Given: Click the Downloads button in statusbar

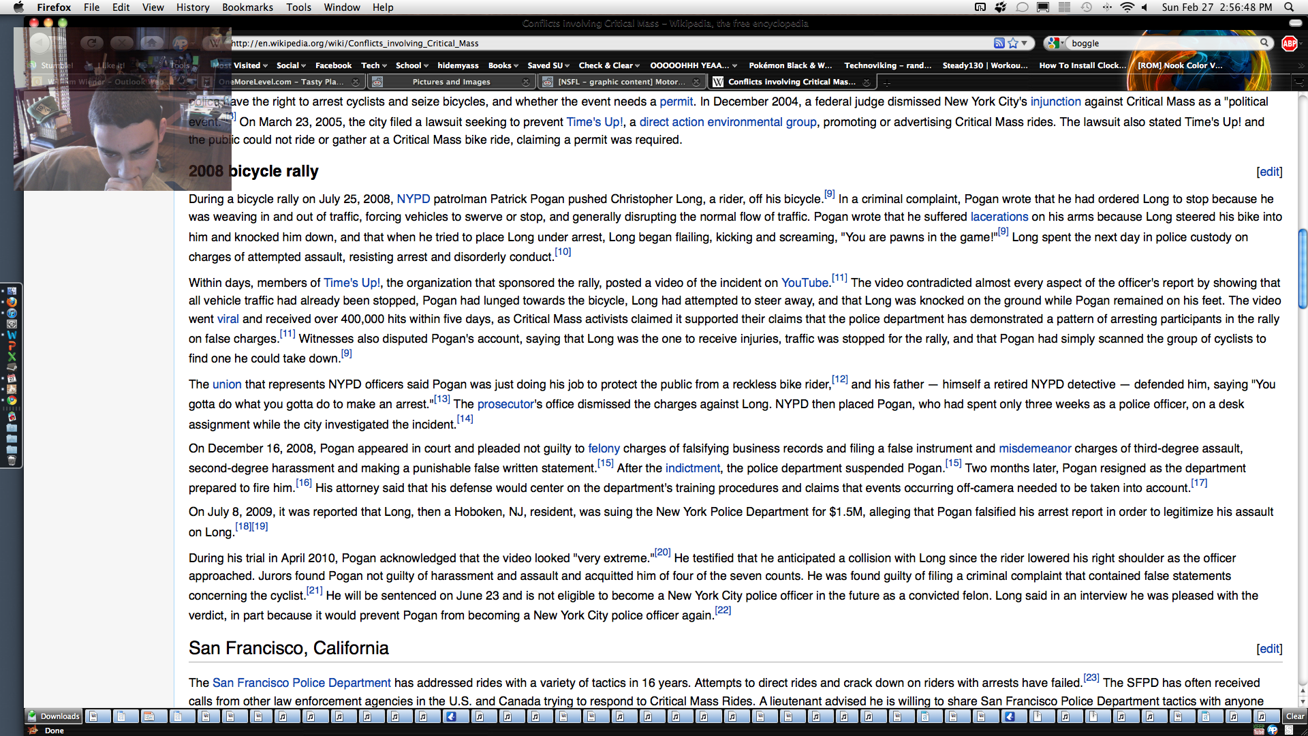Looking at the screenshot, I should (x=54, y=716).
